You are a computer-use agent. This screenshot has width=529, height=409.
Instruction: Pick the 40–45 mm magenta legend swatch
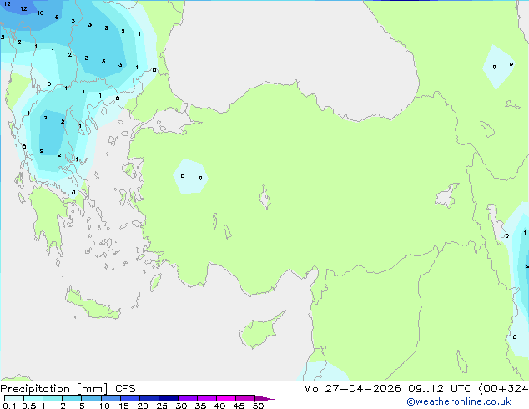click(226, 398)
